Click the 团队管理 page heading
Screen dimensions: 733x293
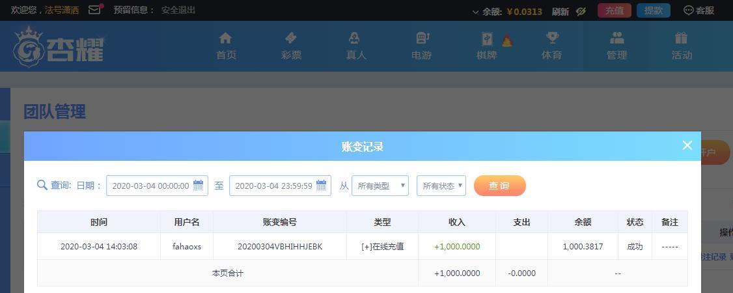click(x=55, y=112)
